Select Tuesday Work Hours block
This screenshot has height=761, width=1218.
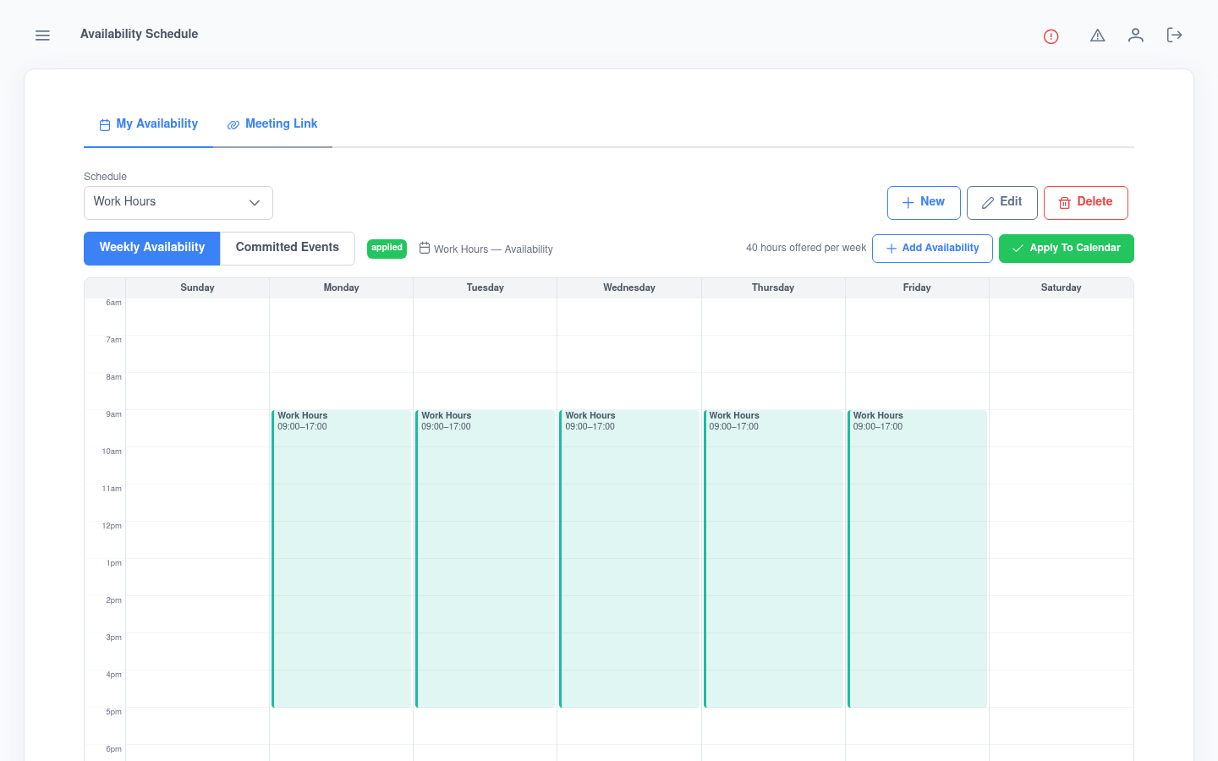click(x=486, y=559)
